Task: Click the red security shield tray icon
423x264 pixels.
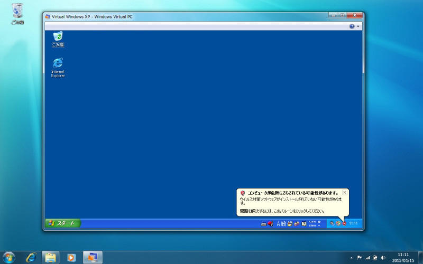Action: pyautogui.click(x=344, y=223)
